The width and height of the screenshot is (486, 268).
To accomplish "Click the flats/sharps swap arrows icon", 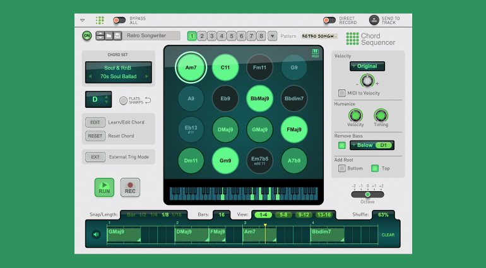I will tap(148, 100).
